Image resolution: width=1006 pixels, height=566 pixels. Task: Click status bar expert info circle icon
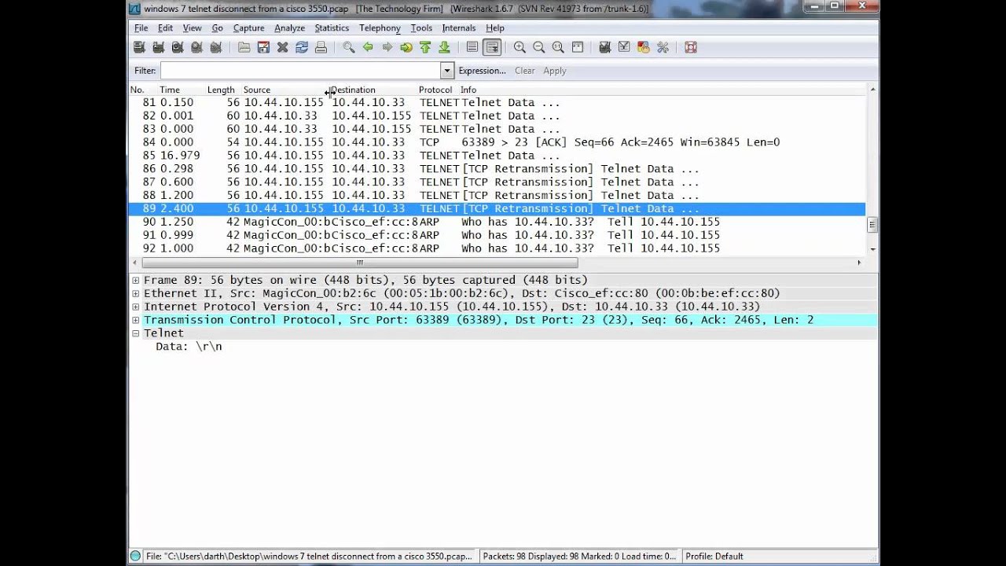point(135,556)
